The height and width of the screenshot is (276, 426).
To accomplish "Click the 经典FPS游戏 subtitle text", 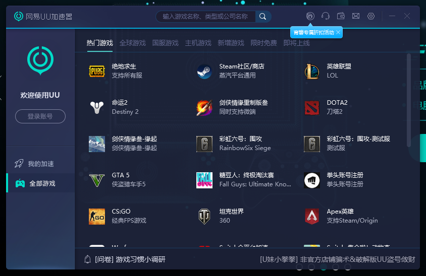I will point(129,221).
